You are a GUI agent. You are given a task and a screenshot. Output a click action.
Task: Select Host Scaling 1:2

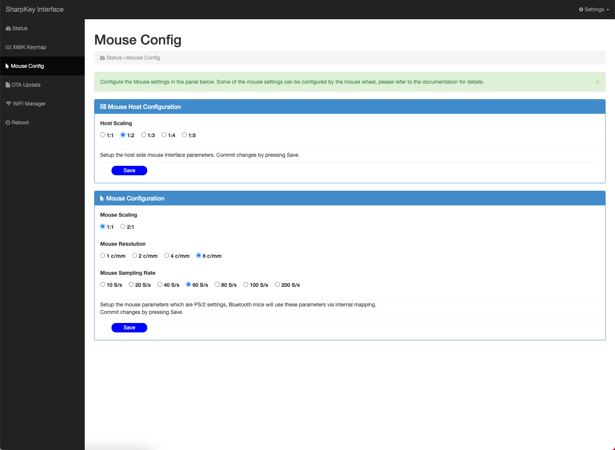(123, 135)
